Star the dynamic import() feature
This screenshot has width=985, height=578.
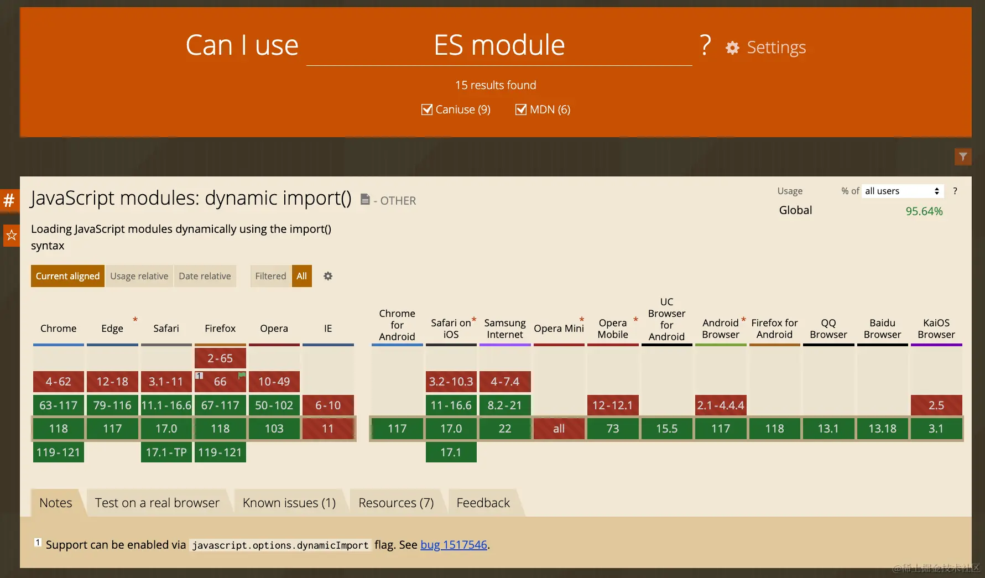pyautogui.click(x=11, y=236)
